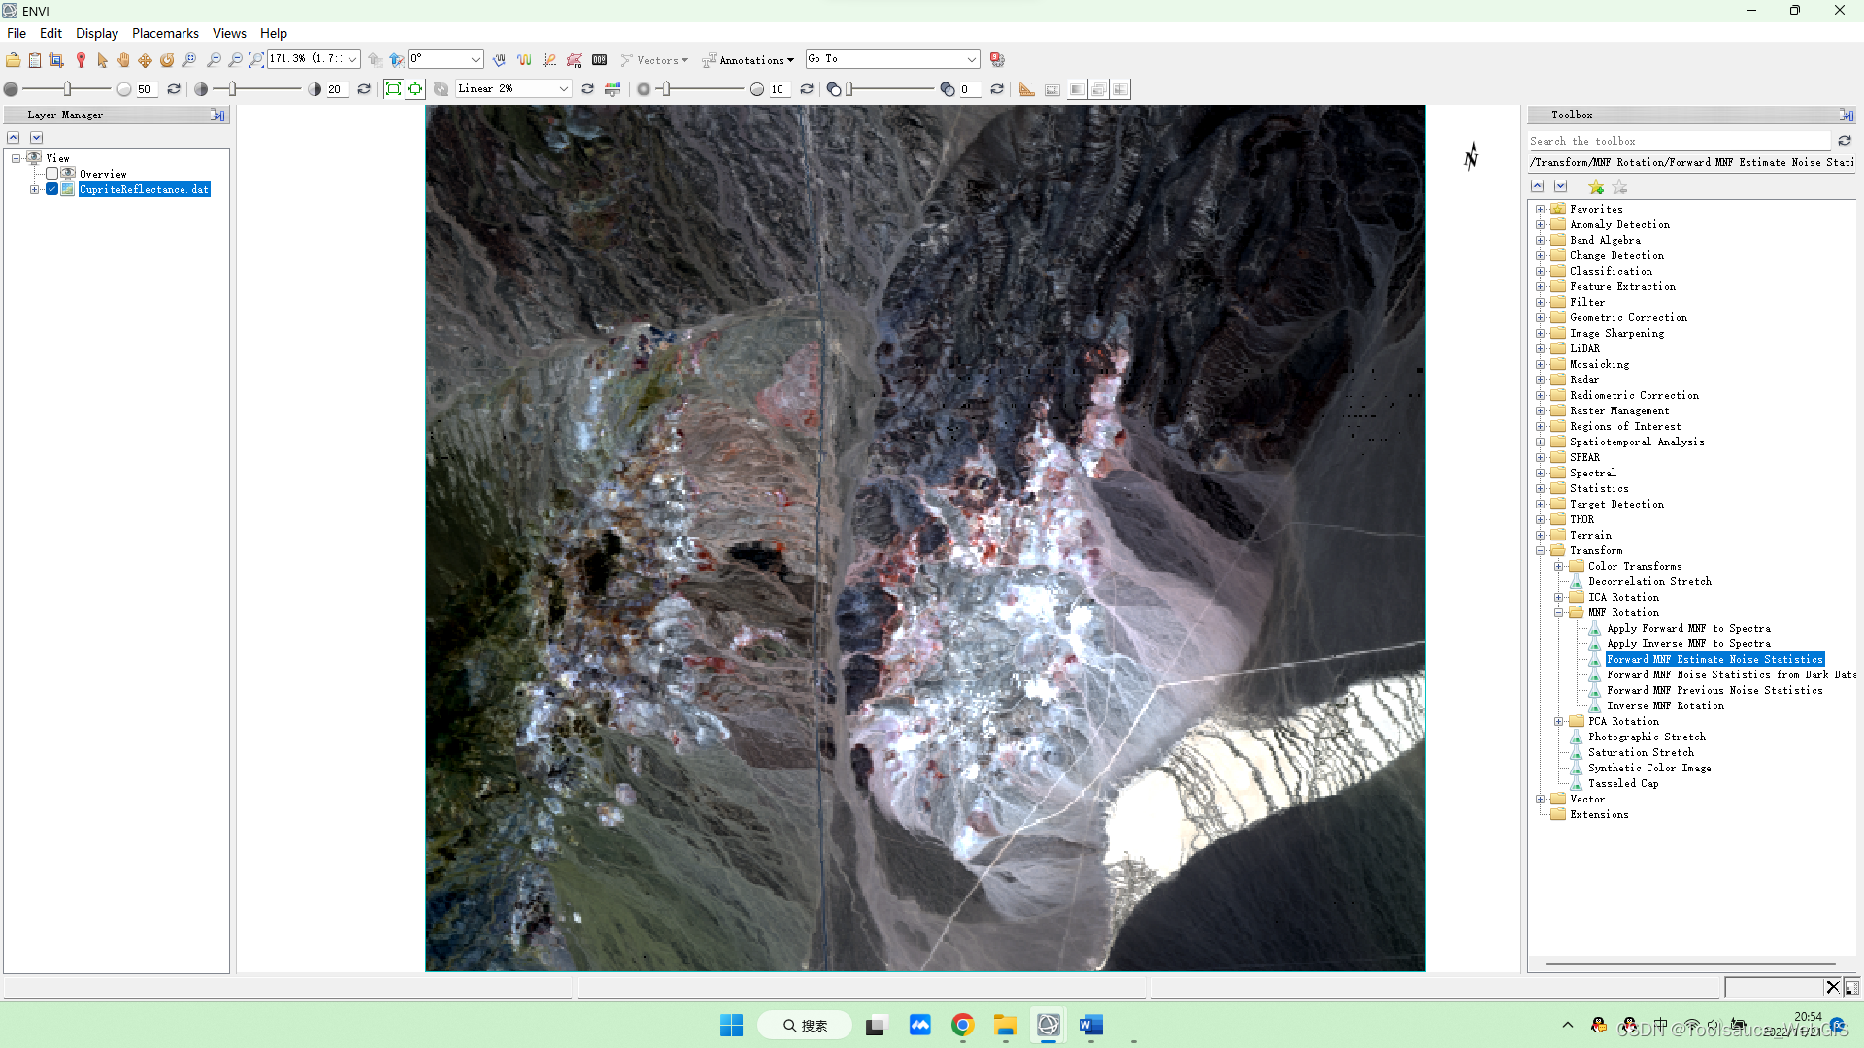Screen dimensions: 1864x1048
Task: Click the Chrome icon in taskbar
Action: [x=962, y=1025]
